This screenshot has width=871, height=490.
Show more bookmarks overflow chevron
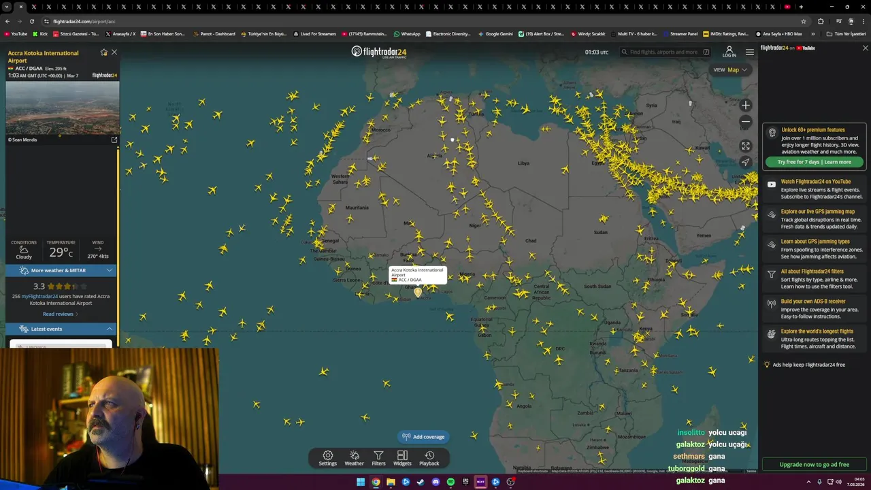coord(813,34)
